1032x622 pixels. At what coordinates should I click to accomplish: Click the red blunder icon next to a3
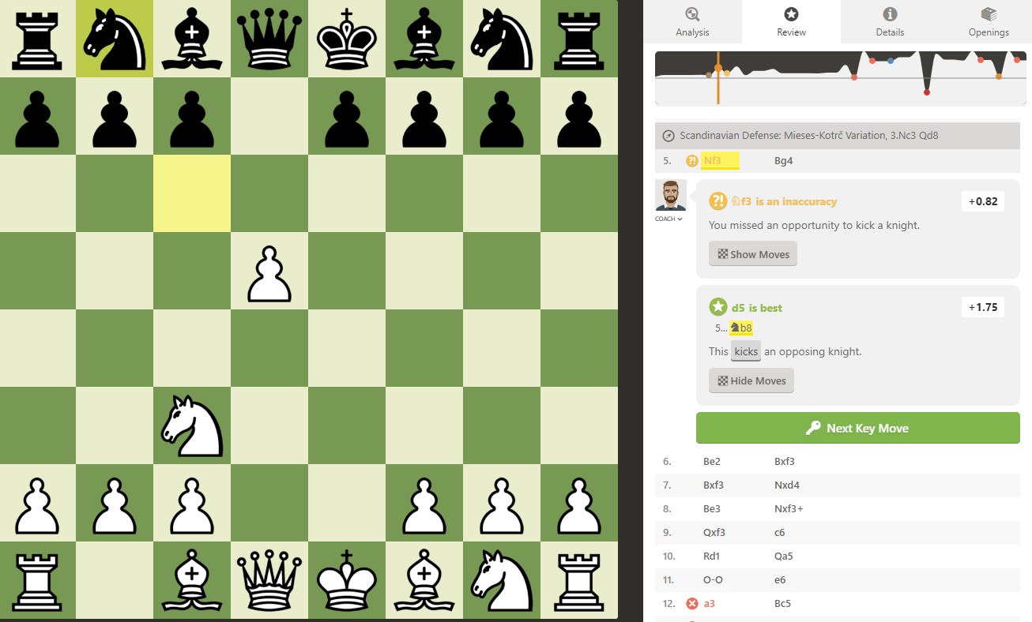coord(692,604)
